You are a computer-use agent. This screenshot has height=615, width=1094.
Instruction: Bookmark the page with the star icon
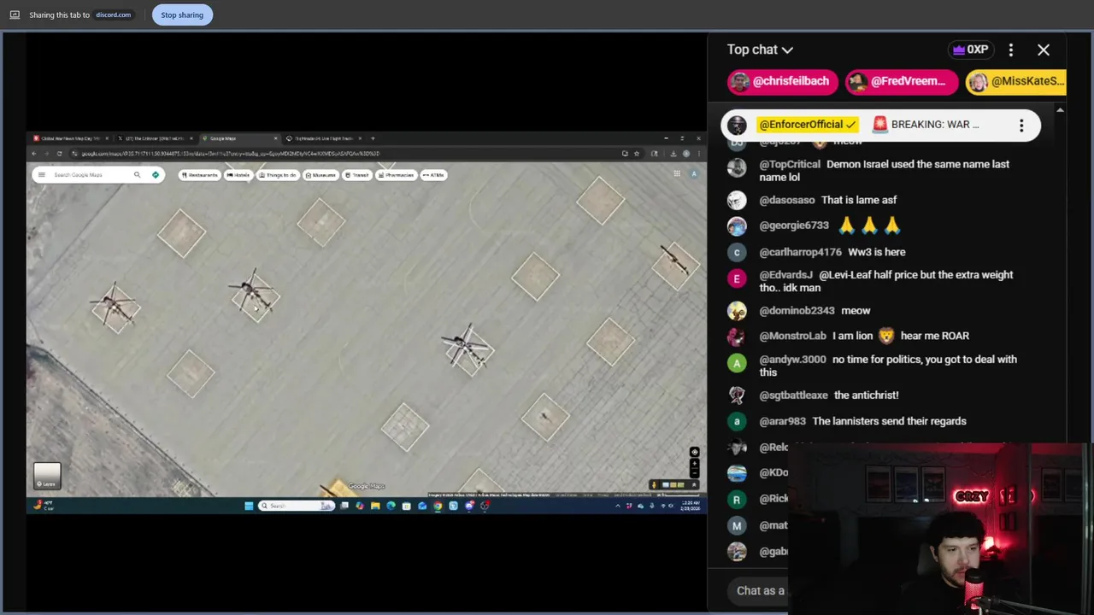637,154
